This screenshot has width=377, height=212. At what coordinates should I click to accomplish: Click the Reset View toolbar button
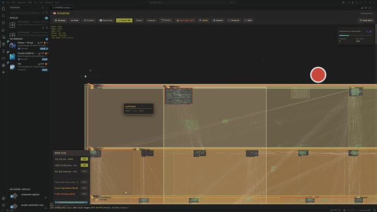pos(106,20)
